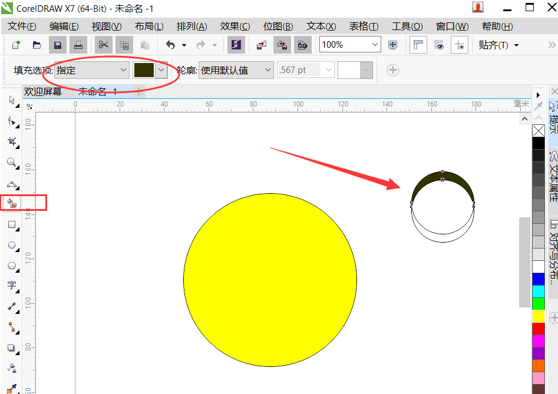The image size is (558, 394).
Task: Pick the Polygon tool
Action: tap(12, 266)
